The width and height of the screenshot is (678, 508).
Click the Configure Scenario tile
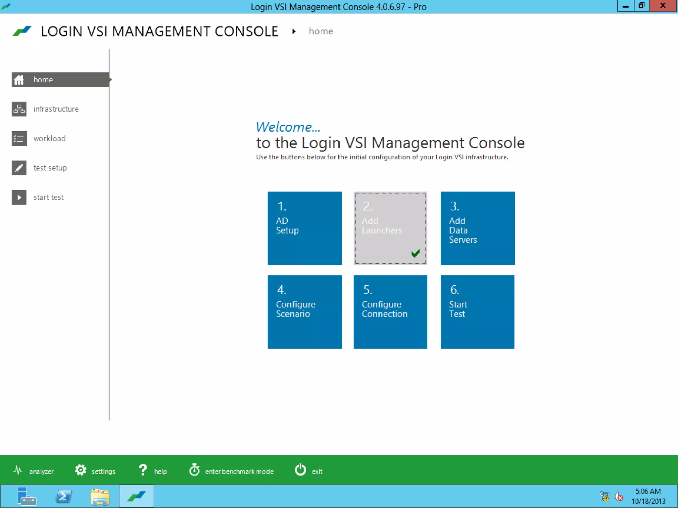coord(305,312)
